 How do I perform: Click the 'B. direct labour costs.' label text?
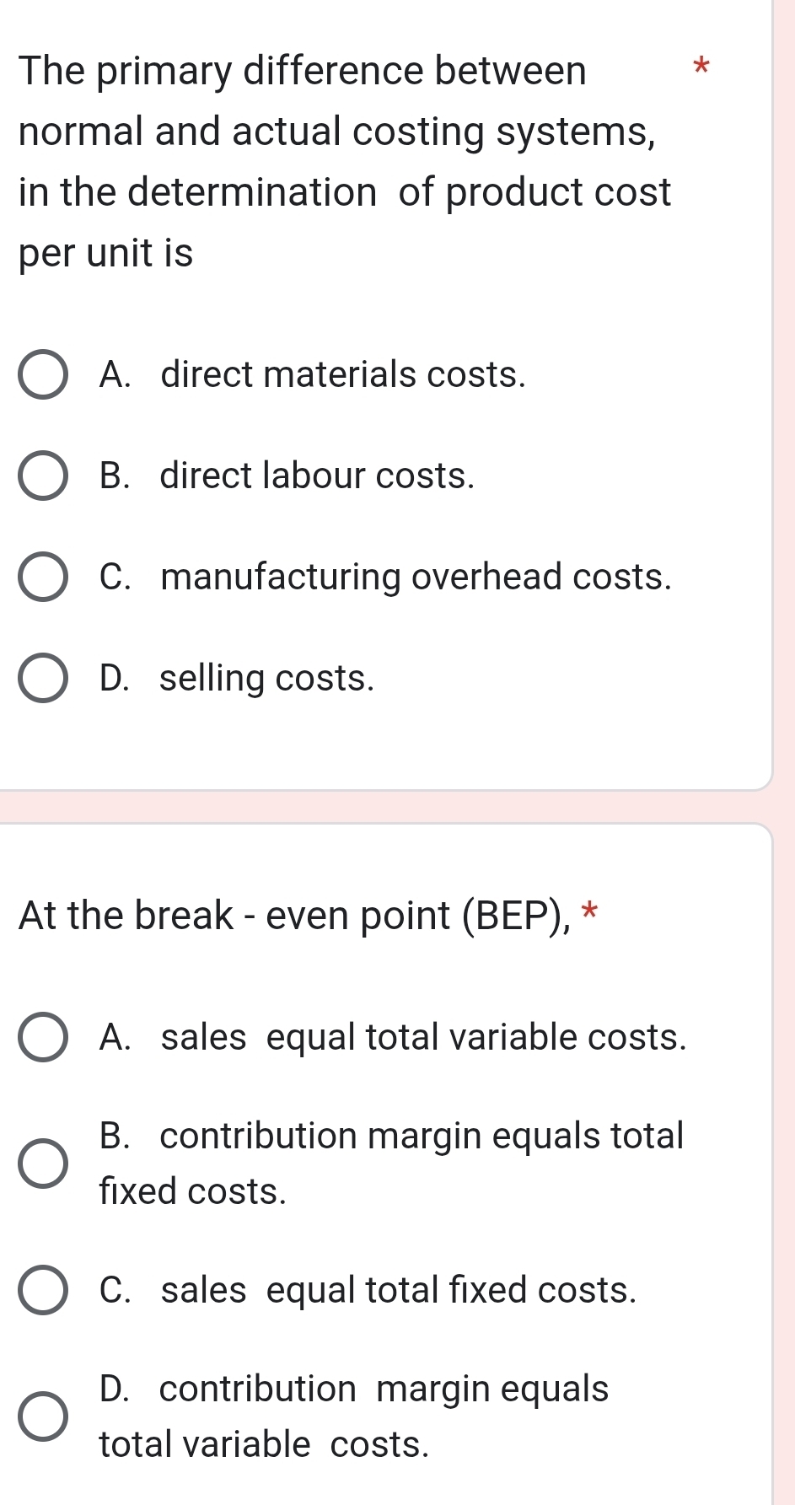pos(287,476)
